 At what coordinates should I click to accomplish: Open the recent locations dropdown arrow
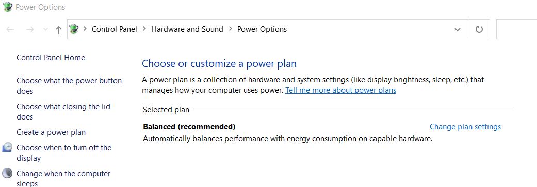[x=45, y=30]
